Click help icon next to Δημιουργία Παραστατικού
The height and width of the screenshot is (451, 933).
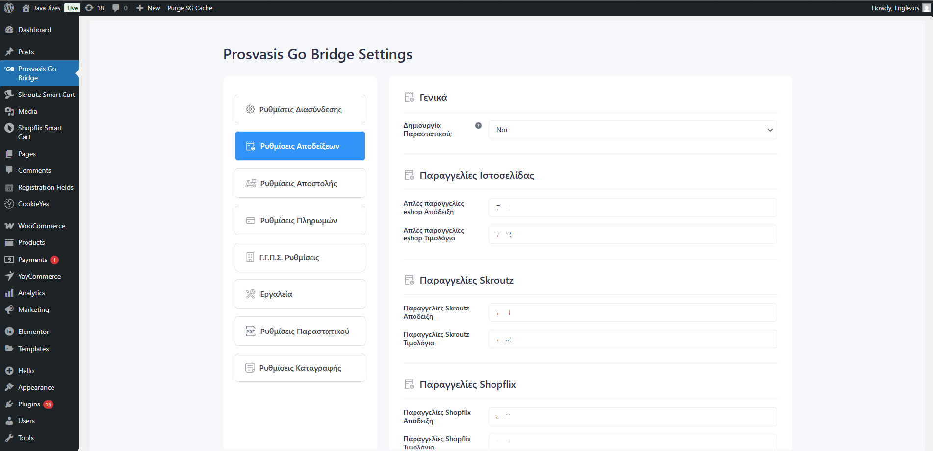point(478,126)
